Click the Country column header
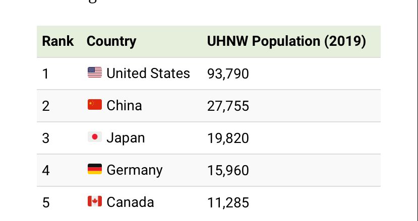418x221 pixels. [x=111, y=41]
